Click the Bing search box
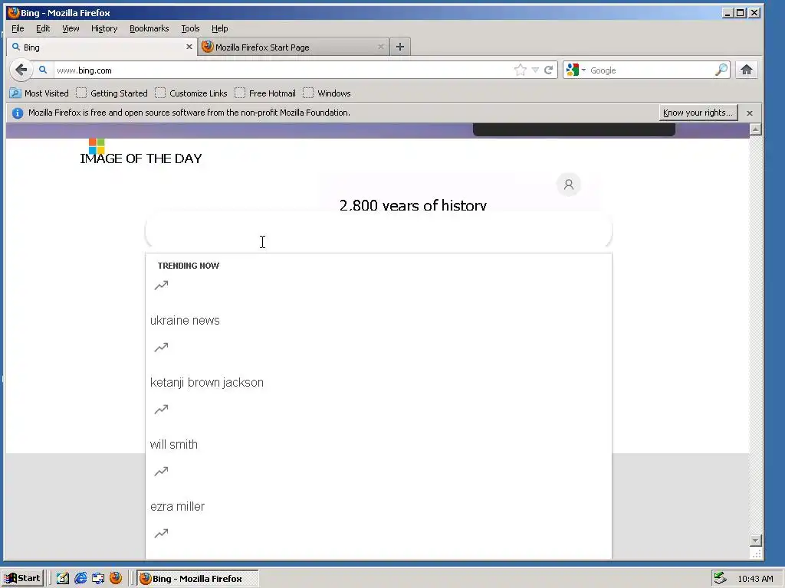The width and height of the screenshot is (785, 588). pos(379,232)
